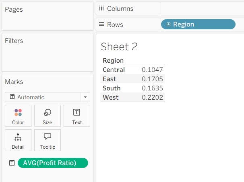Select the AVG(Profit Ratio) pill
Image resolution: width=244 pixels, height=182 pixels.
[53, 163]
